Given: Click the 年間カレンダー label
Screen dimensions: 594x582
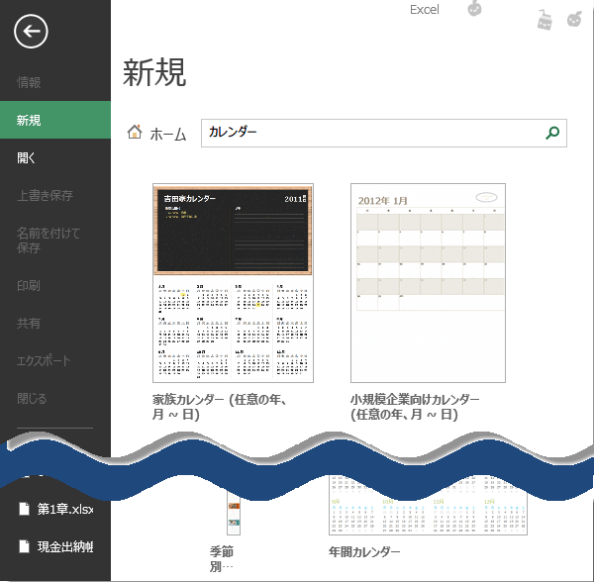Looking at the screenshot, I should pyautogui.click(x=364, y=552).
